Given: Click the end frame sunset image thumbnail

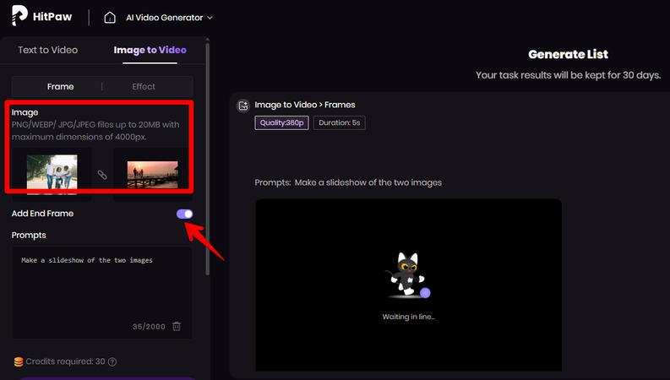Looking at the screenshot, I should pos(152,174).
